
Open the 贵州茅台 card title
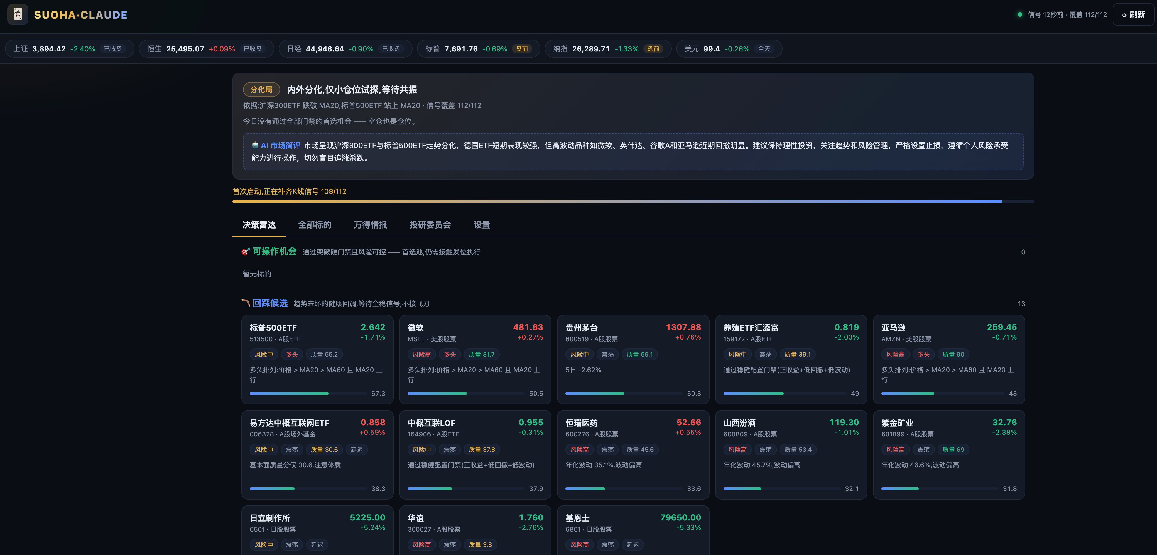pyautogui.click(x=581, y=328)
